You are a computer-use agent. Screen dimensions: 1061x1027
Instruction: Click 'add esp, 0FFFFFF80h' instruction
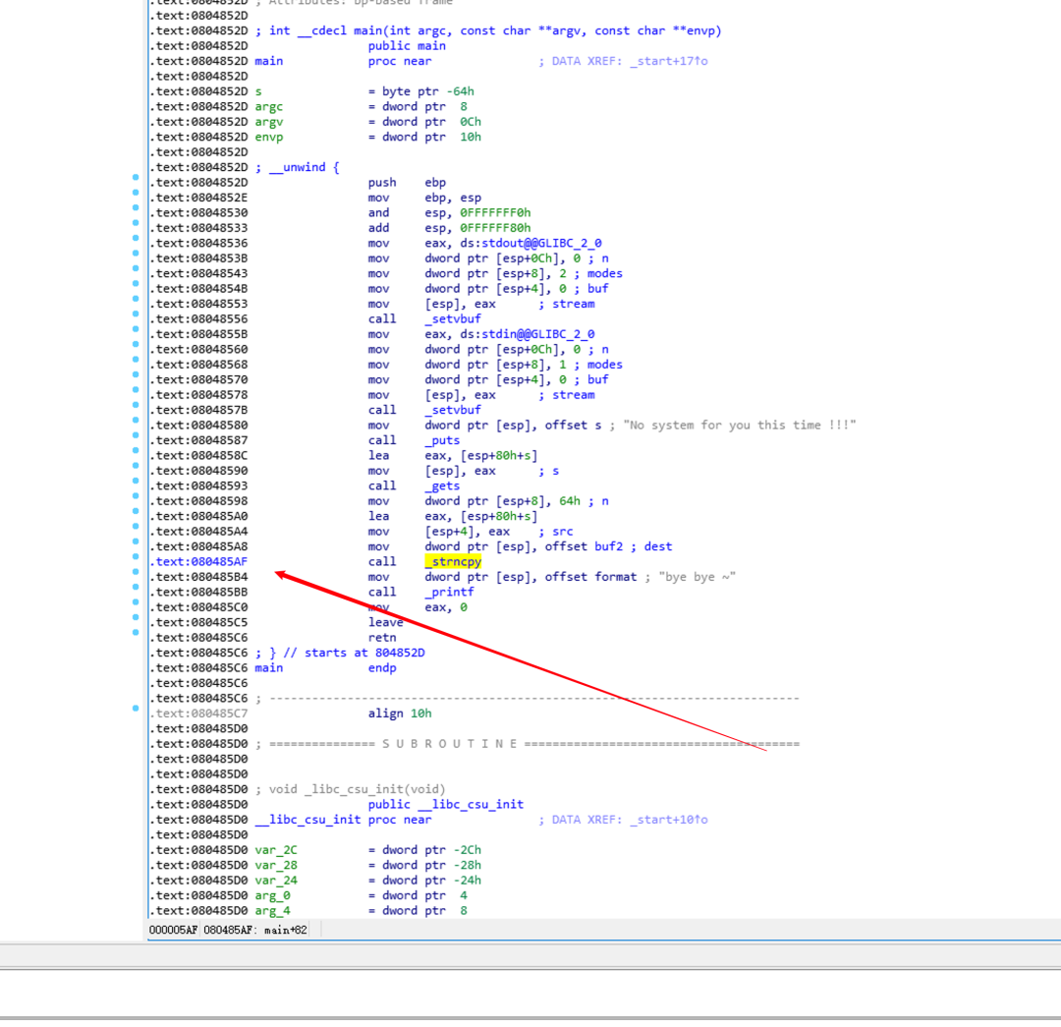point(449,228)
